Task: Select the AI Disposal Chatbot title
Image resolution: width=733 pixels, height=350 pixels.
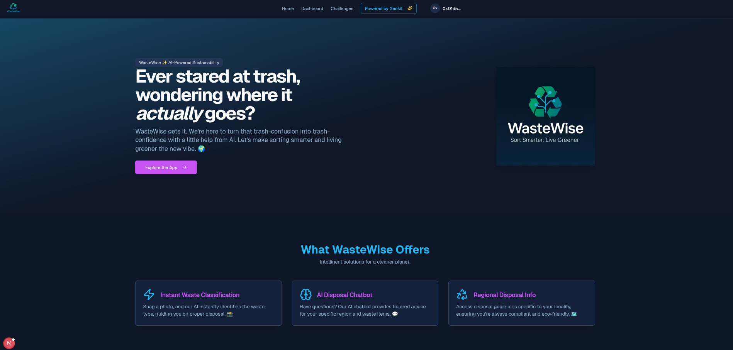Action: pos(344,295)
